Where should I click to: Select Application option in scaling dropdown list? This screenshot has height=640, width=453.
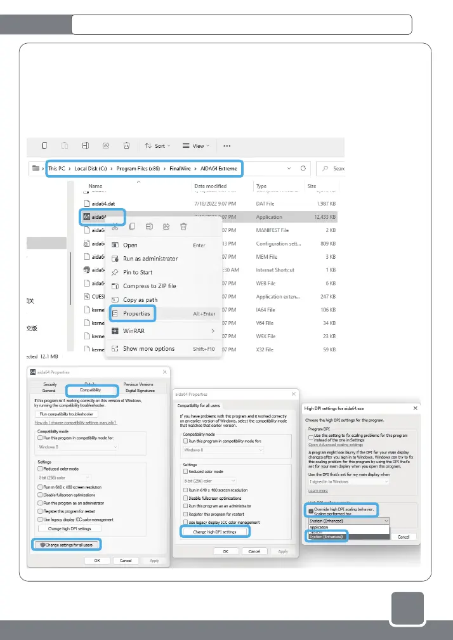pos(349,527)
